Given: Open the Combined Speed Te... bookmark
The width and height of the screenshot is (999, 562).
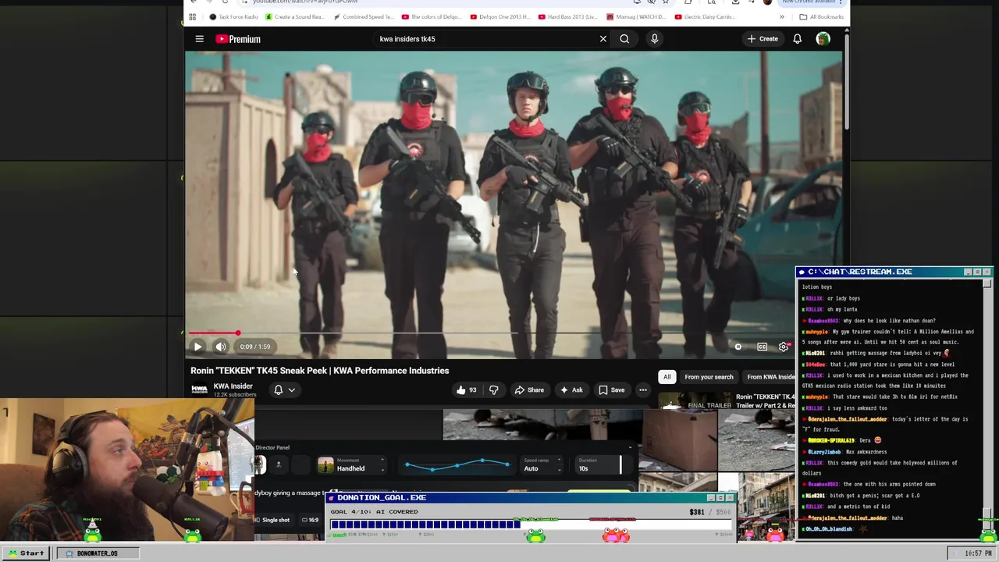Looking at the screenshot, I should point(363,16).
